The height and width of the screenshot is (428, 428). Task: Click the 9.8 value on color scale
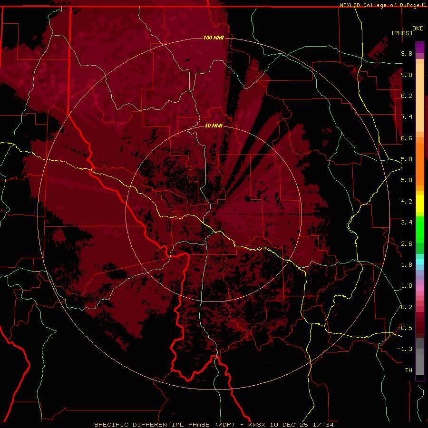[x=407, y=53]
